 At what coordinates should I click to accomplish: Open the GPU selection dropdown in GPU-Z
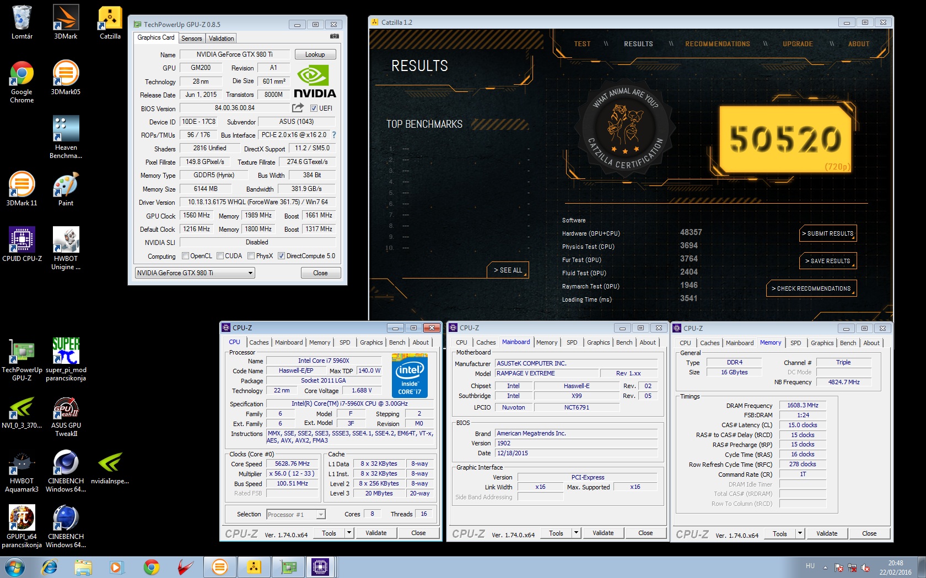pyautogui.click(x=195, y=273)
